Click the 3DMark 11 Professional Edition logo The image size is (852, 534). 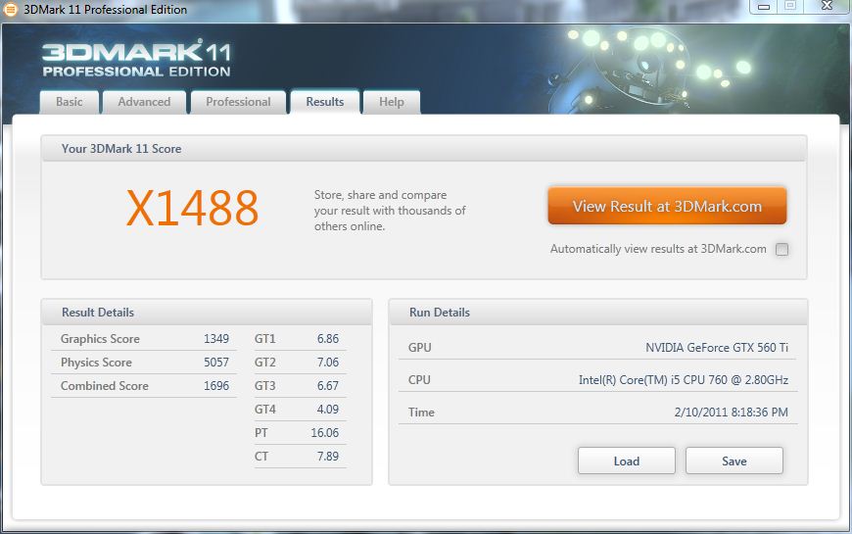[136, 59]
